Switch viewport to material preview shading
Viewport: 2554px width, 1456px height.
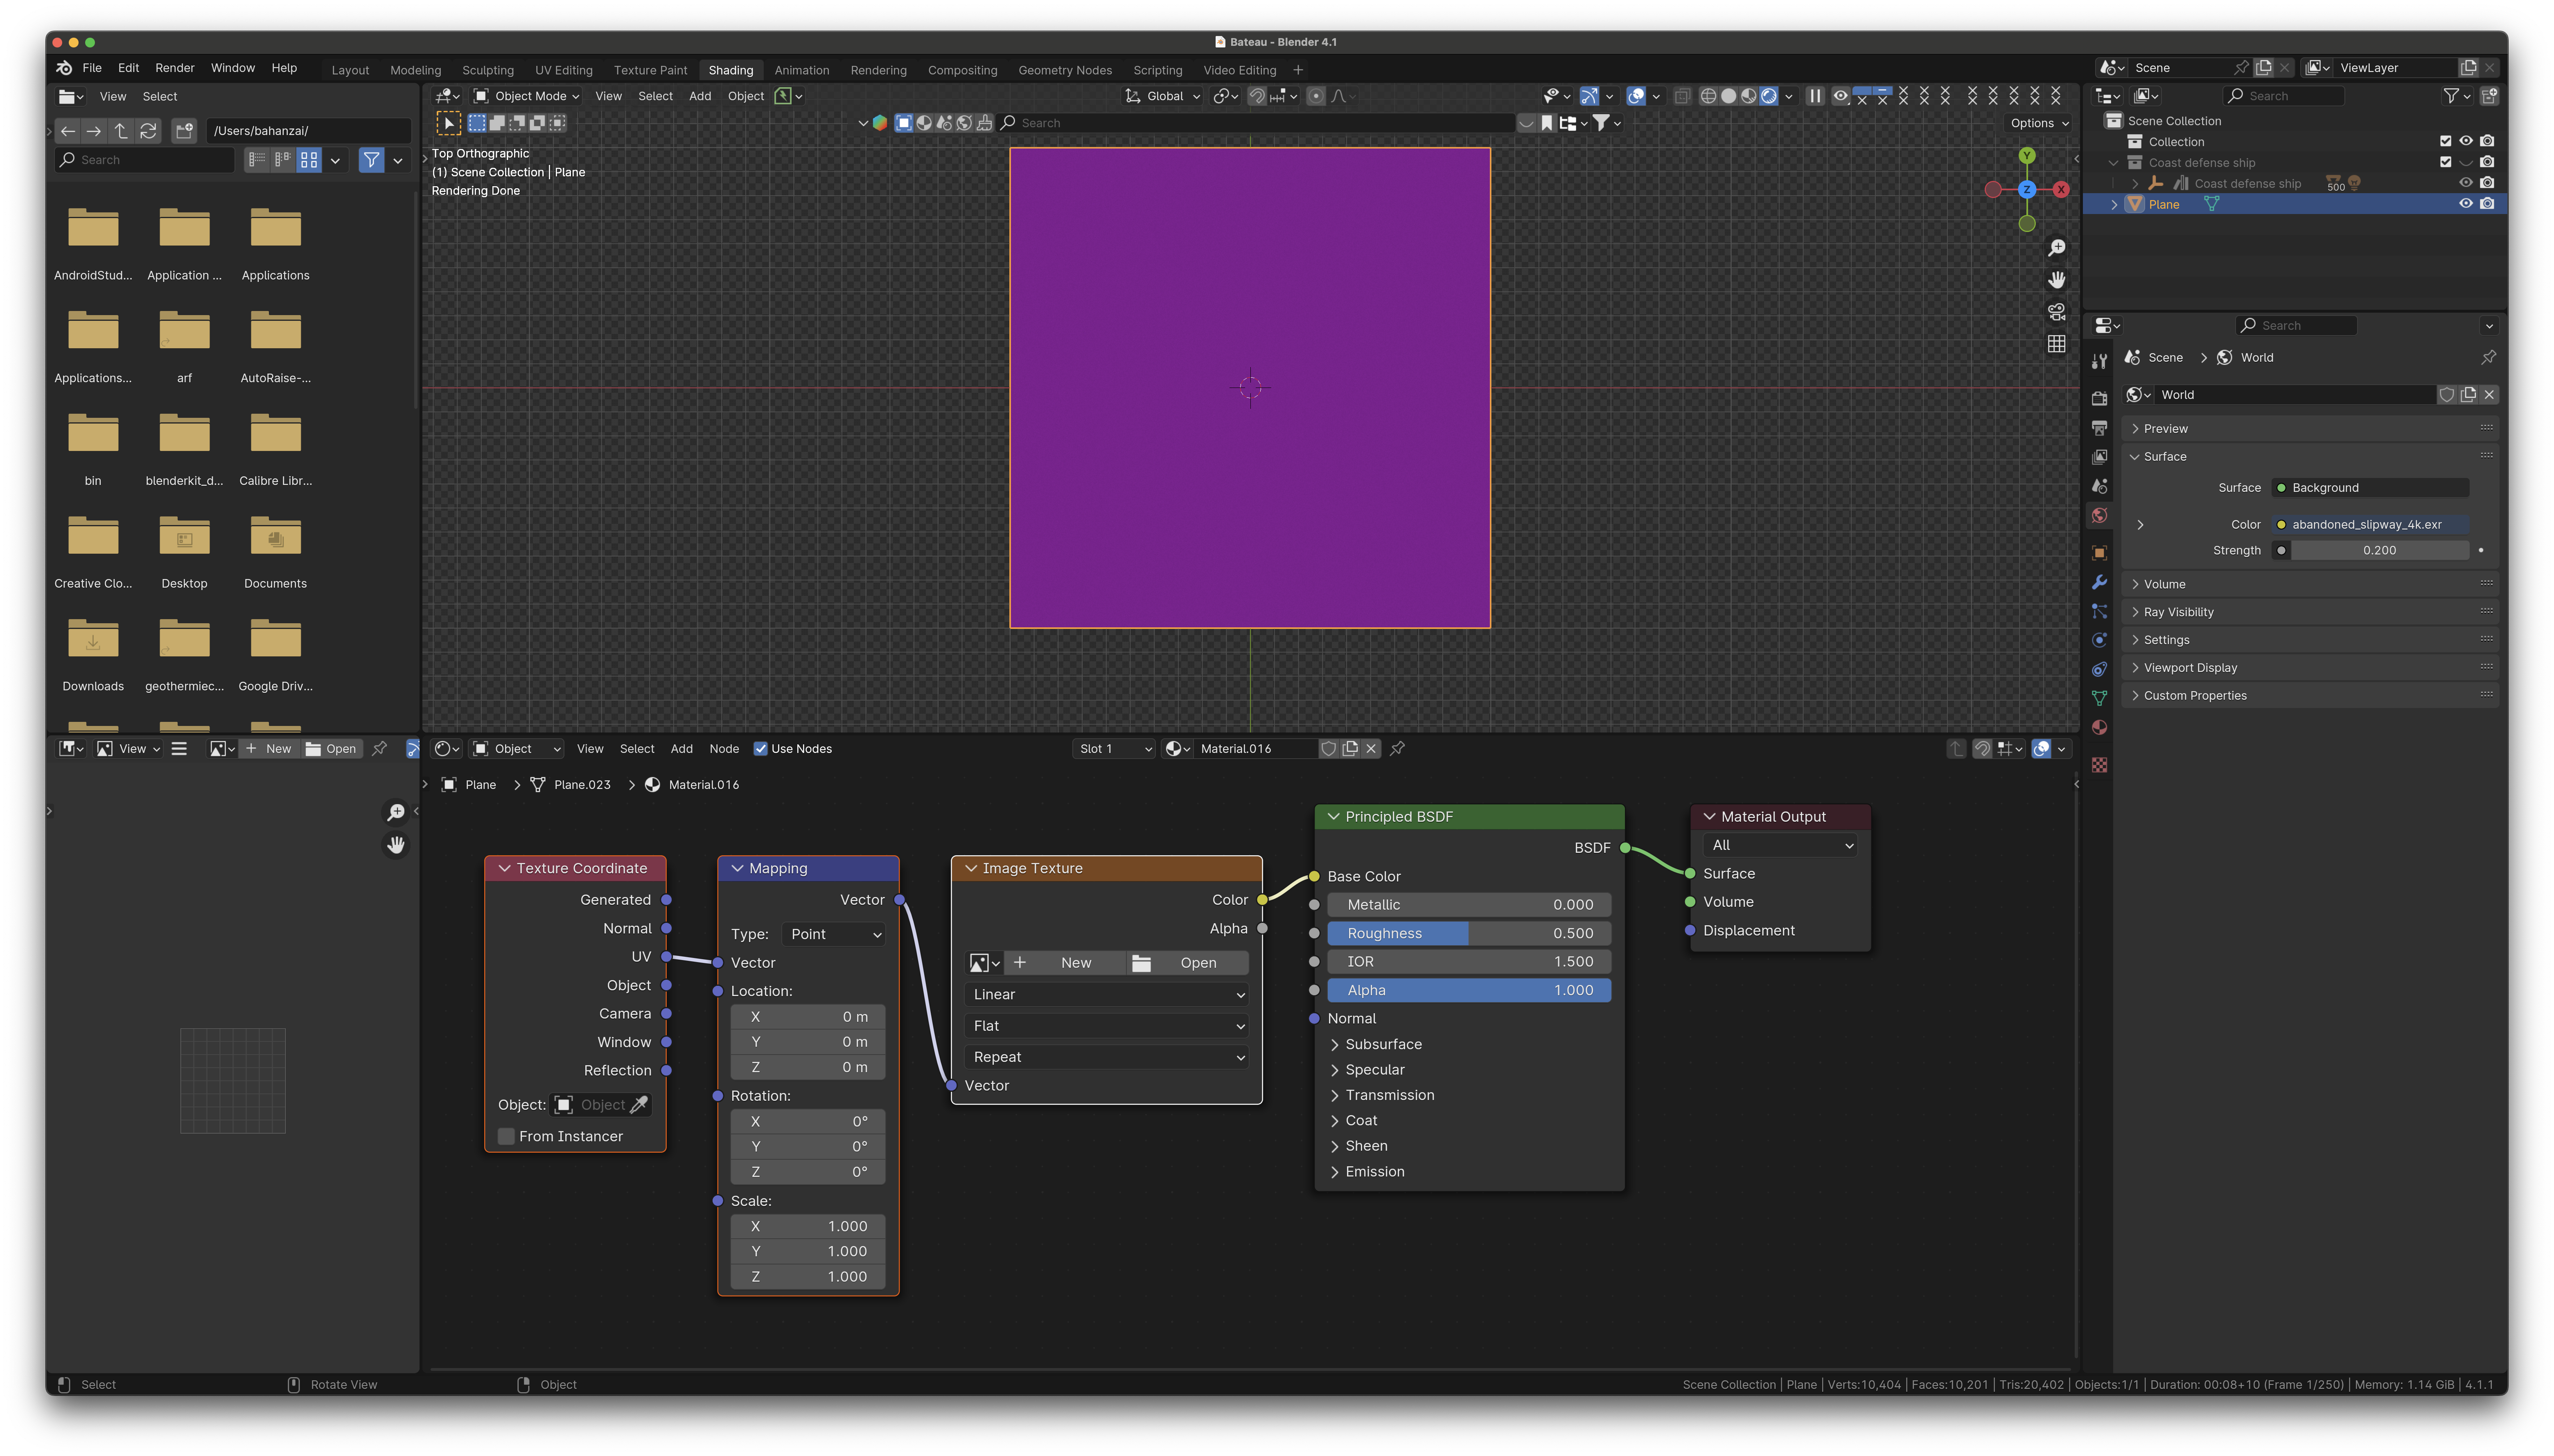coord(1748,96)
